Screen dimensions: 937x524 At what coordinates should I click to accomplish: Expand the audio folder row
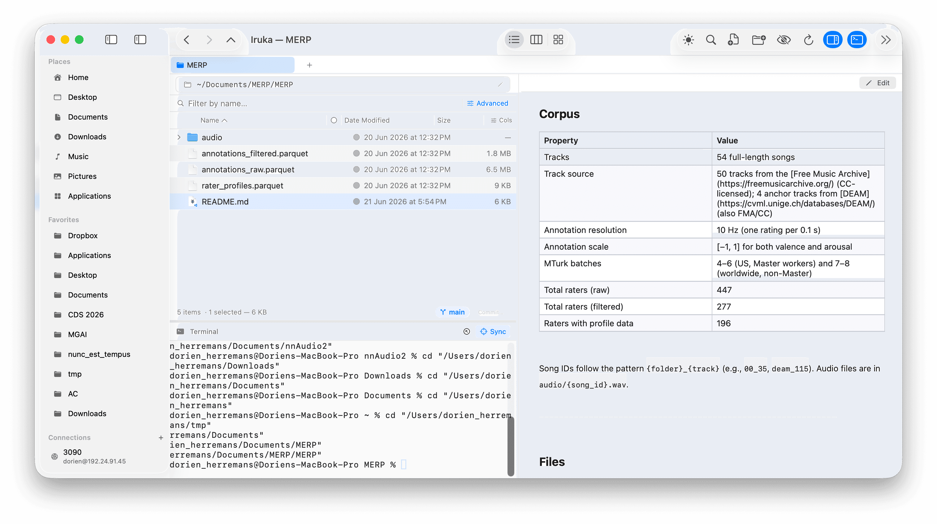(x=179, y=137)
